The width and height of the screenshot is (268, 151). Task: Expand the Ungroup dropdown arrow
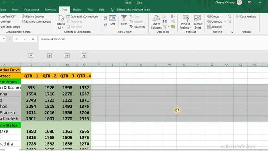coord(225,21)
